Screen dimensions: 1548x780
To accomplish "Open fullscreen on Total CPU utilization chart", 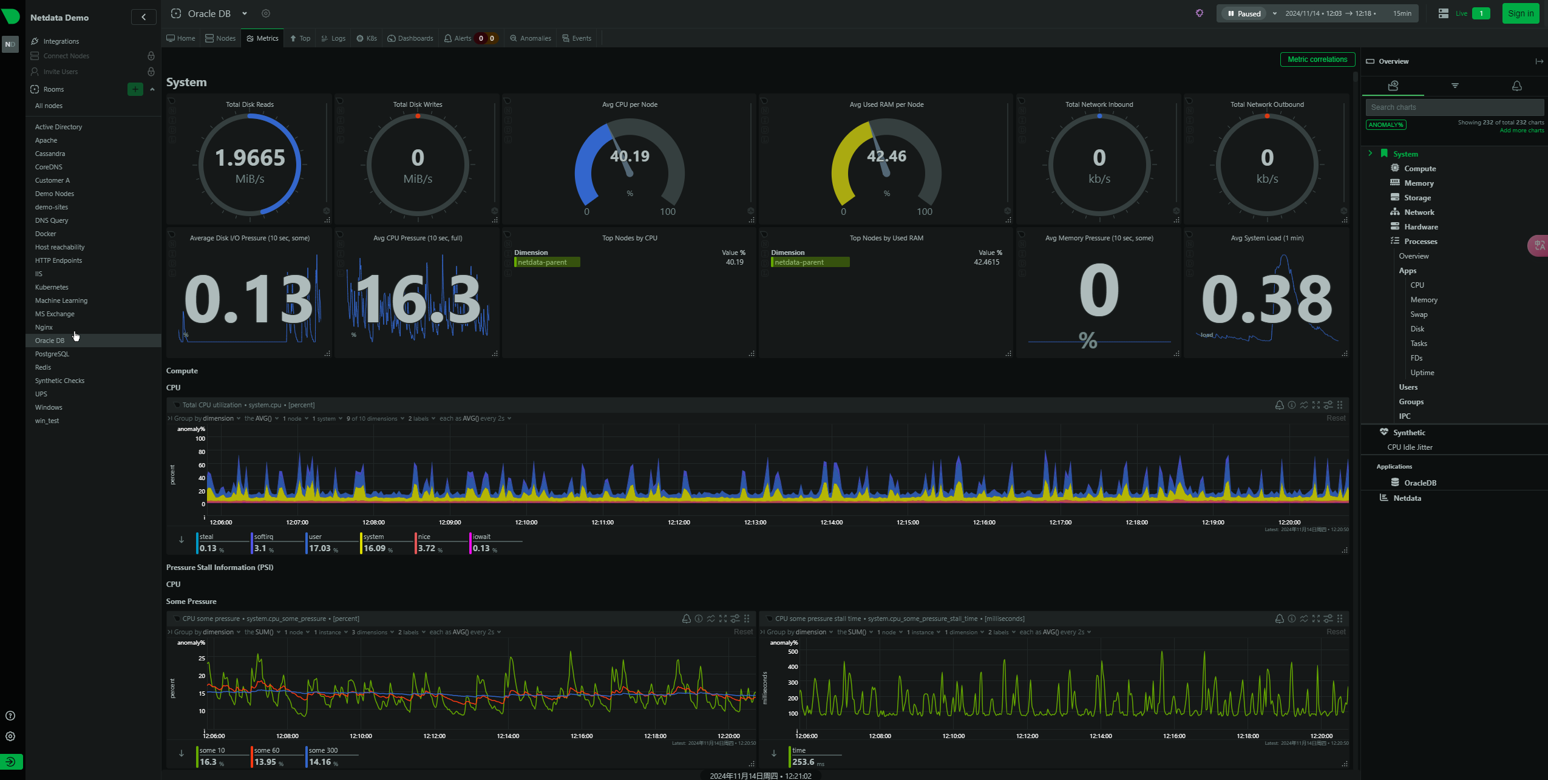I will [x=1315, y=405].
